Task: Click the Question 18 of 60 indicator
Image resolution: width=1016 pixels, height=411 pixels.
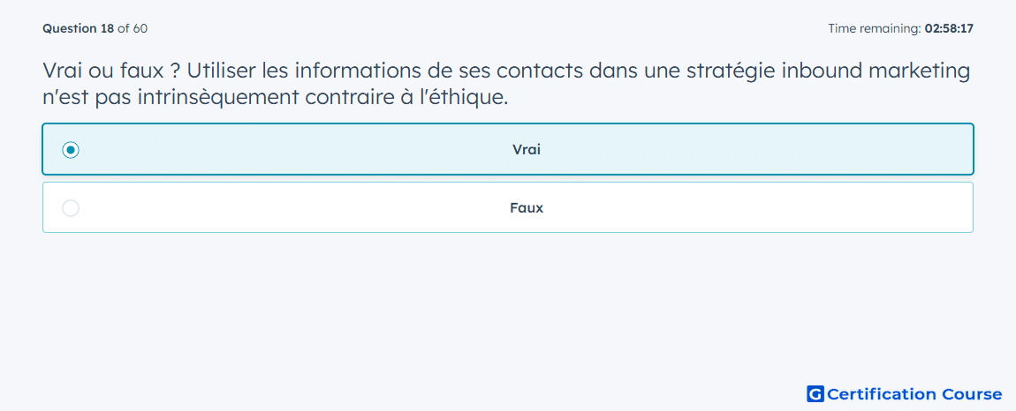Action: tap(95, 28)
